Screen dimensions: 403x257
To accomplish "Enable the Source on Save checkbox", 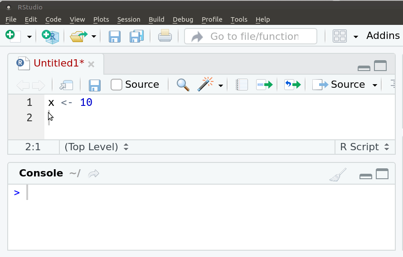I will pyautogui.click(x=117, y=85).
